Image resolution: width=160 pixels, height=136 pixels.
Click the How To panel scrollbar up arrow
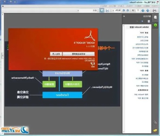(x=124, y=26)
